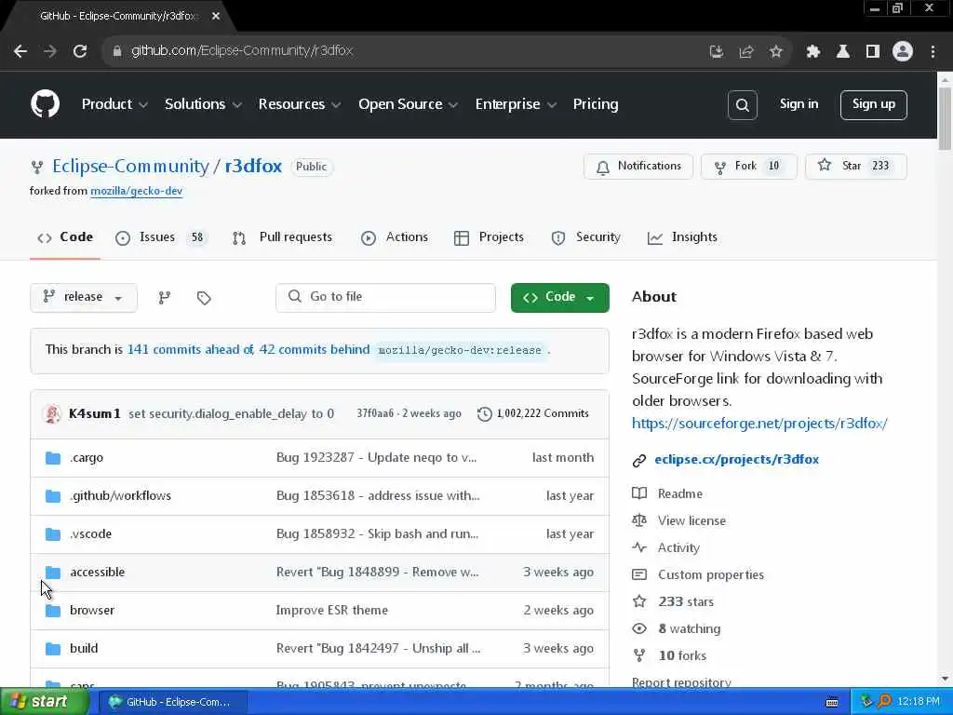Click the .cargo folder icon
Viewport: 953px width, 715px height.
pyautogui.click(x=53, y=458)
